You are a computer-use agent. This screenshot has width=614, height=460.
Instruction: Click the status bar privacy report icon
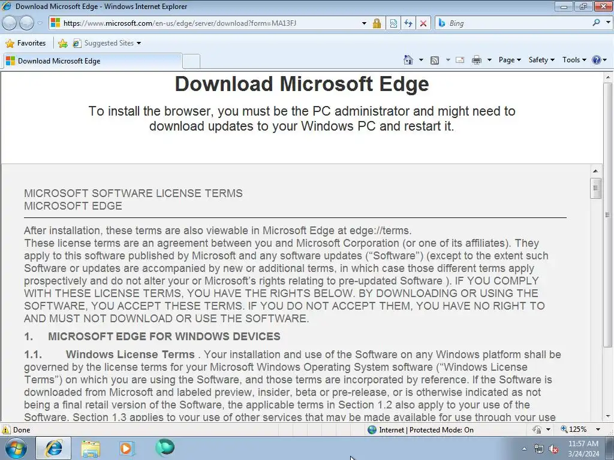click(537, 429)
